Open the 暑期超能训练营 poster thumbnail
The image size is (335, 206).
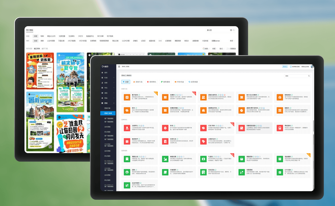40,71
